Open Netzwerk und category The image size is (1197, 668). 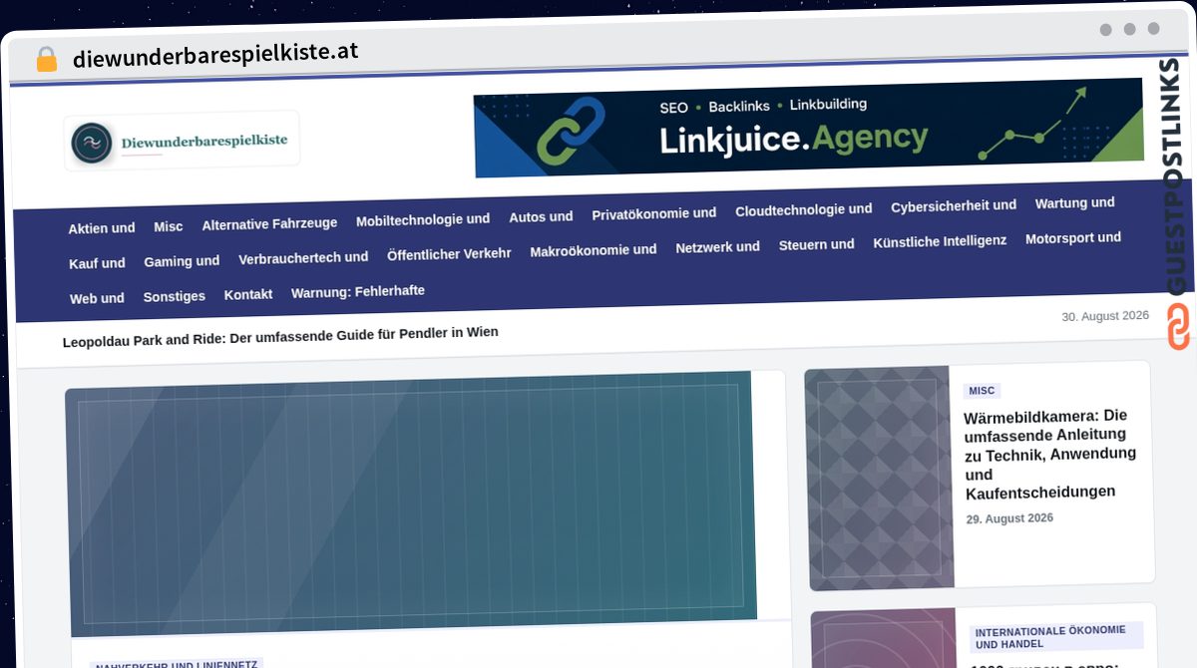tap(717, 246)
